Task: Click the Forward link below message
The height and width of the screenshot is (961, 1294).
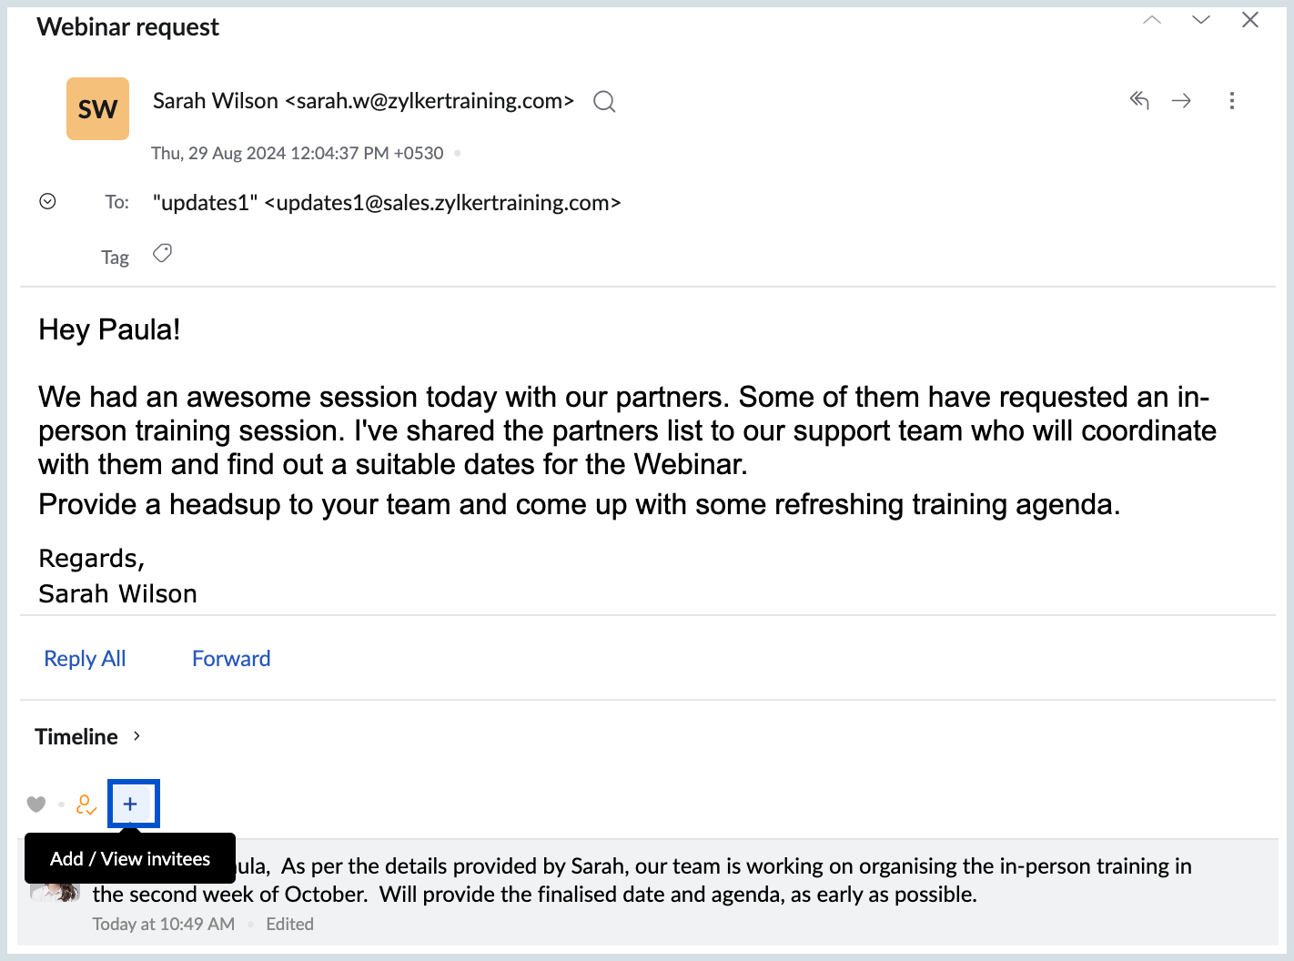Action: point(231,659)
